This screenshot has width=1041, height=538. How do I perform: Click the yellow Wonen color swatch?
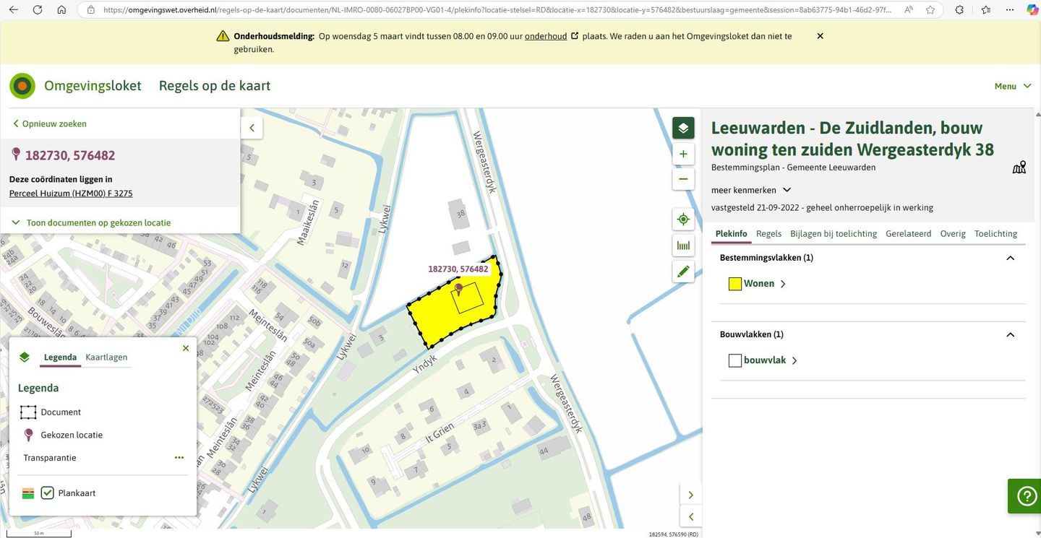tap(735, 284)
